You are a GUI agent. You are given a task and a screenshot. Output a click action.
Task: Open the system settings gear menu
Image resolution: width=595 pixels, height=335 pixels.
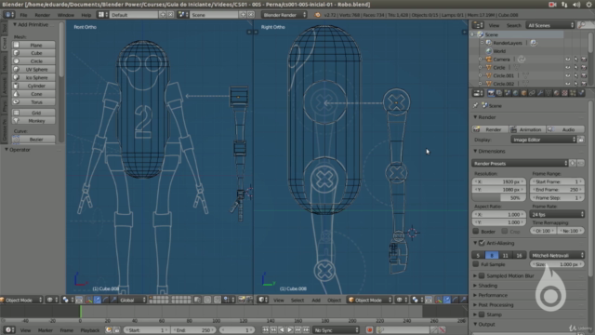(588, 5)
